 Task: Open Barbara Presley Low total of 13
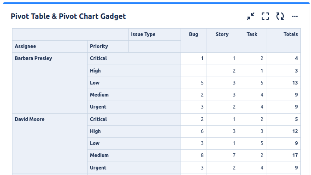coord(283,83)
